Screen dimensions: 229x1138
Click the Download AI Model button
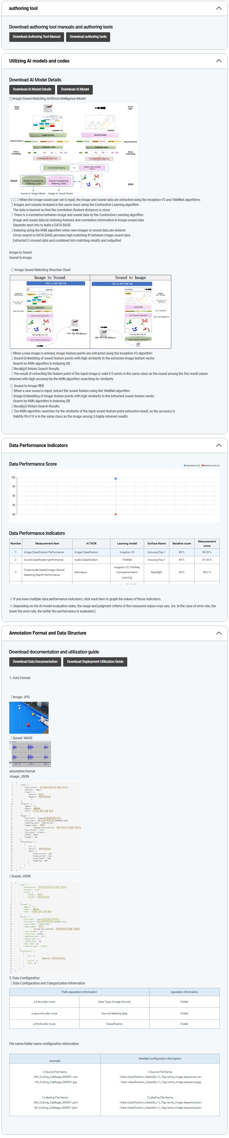(75, 89)
